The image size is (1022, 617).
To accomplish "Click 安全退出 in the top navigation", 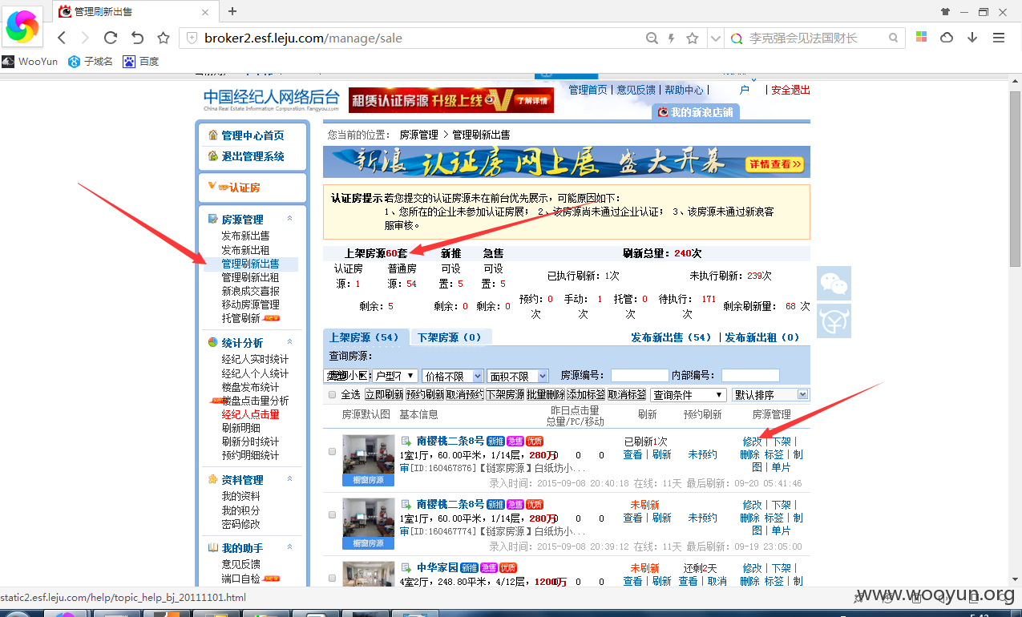I will click(x=790, y=90).
